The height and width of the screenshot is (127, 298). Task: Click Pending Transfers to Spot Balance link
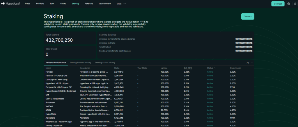point(115,51)
